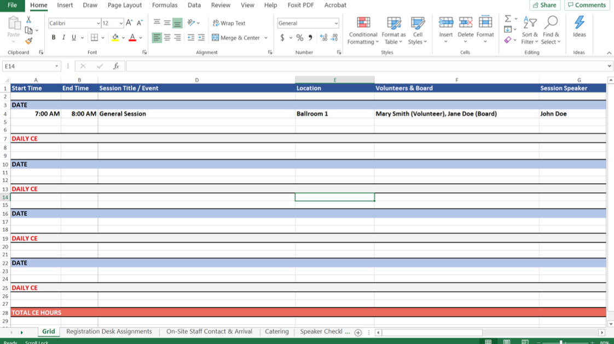
Task: Open the Page Layout ribbon tab
Action: [124, 5]
